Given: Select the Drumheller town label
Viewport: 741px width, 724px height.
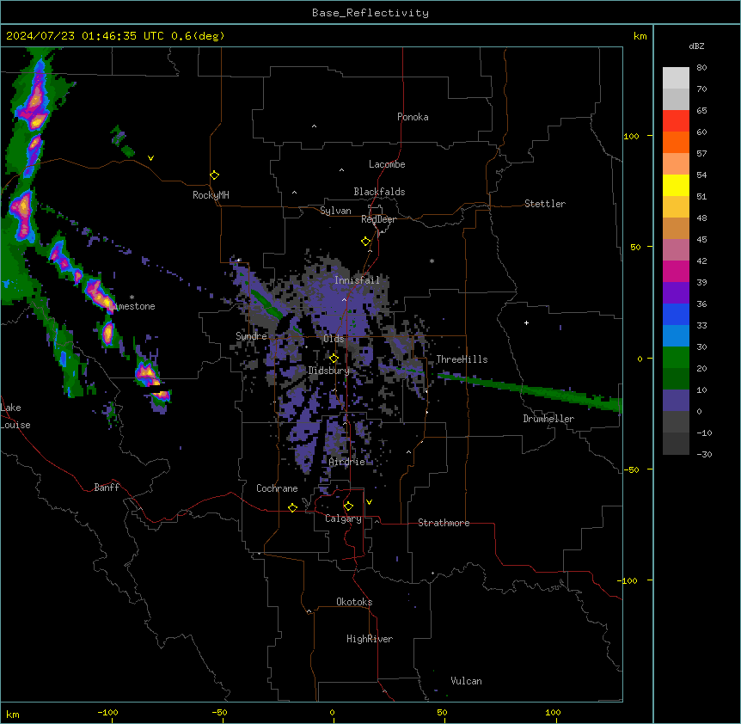Looking at the screenshot, I should coord(548,419).
